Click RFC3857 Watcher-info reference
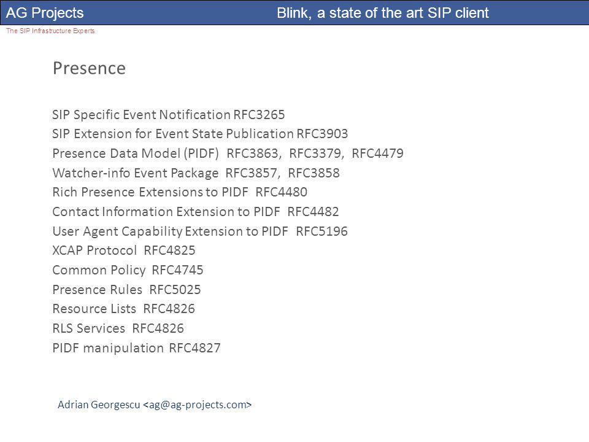 click(252, 173)
